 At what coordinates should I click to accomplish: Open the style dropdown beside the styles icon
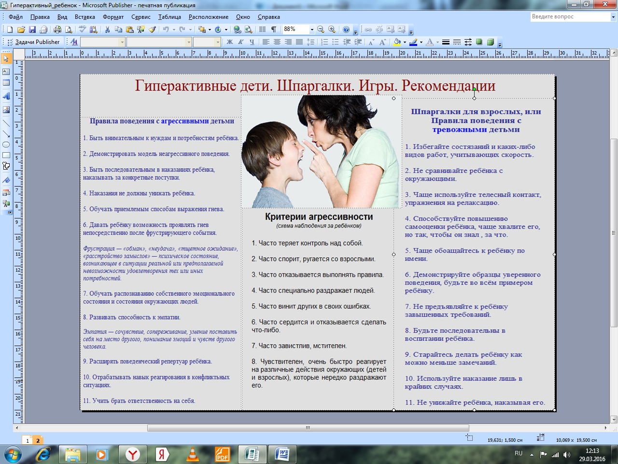click(122, 42)
